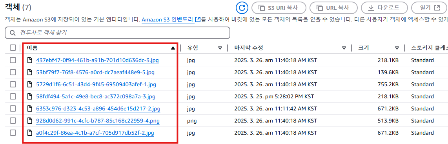Open 928d0d62-991c-4cfc-b787-85c168c22959-4.png
The height and width of the screenshot is (144, 448).
click(x=98, y=121)
